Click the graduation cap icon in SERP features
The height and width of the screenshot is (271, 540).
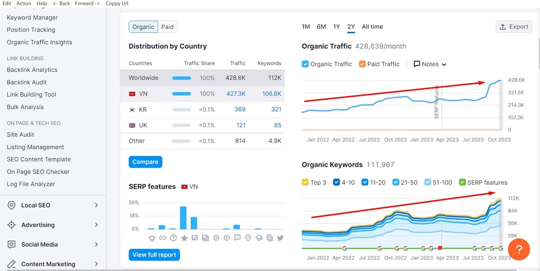click(259, 238)
